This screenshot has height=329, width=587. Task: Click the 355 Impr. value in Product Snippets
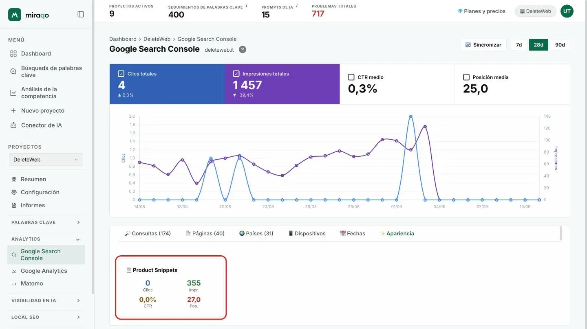click(194, 283)
